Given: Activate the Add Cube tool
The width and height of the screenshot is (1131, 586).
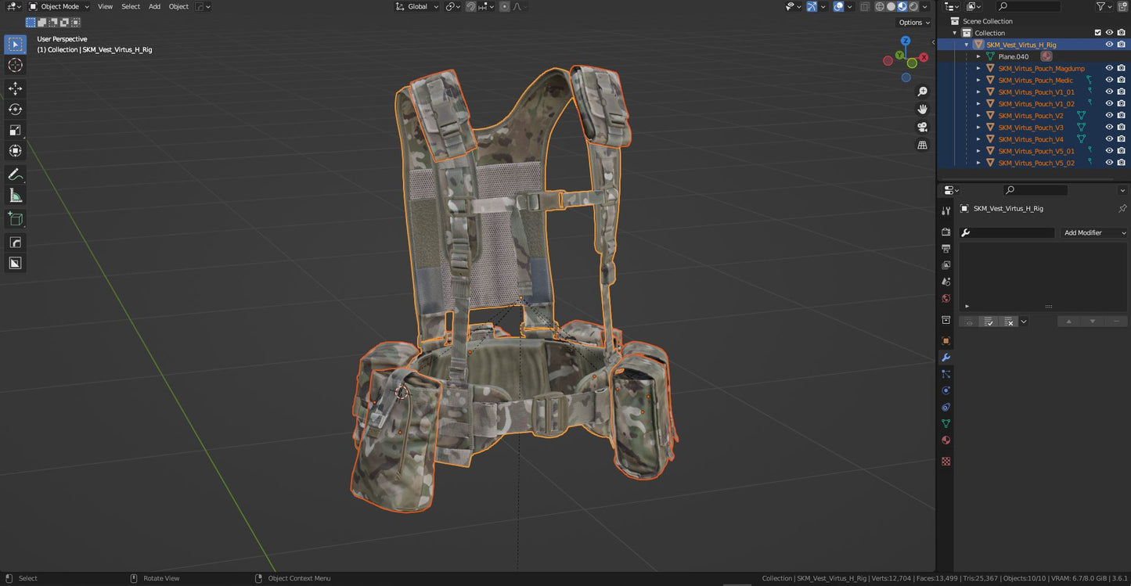Looking at the screenshot, I should tap(15, 218).
